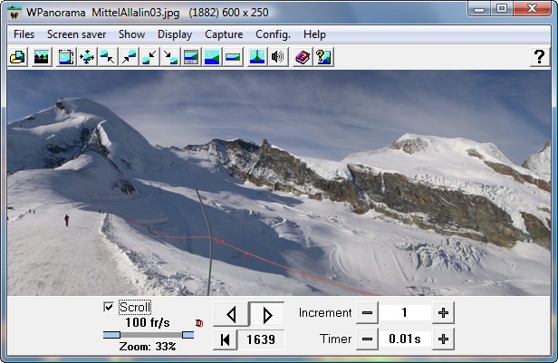Open the Capture menu
This screenshot has height=363, width=558.
click(x=224, y=34)
